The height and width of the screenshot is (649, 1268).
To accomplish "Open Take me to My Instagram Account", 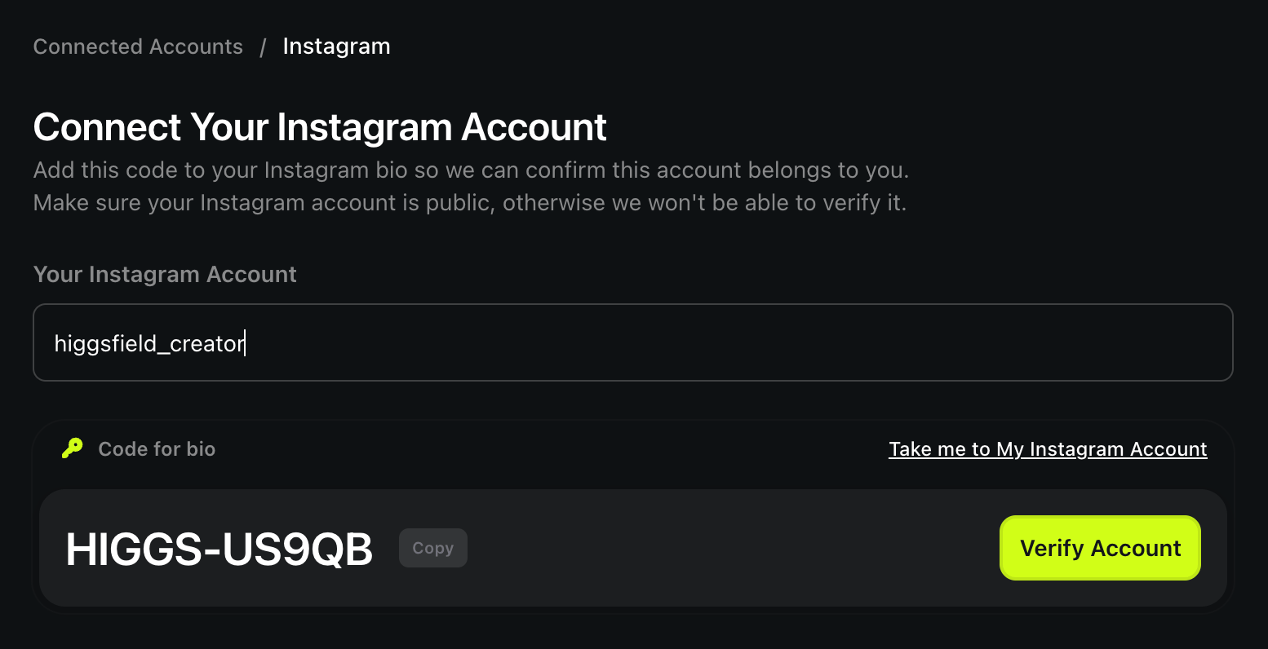I will (1048, 449).
